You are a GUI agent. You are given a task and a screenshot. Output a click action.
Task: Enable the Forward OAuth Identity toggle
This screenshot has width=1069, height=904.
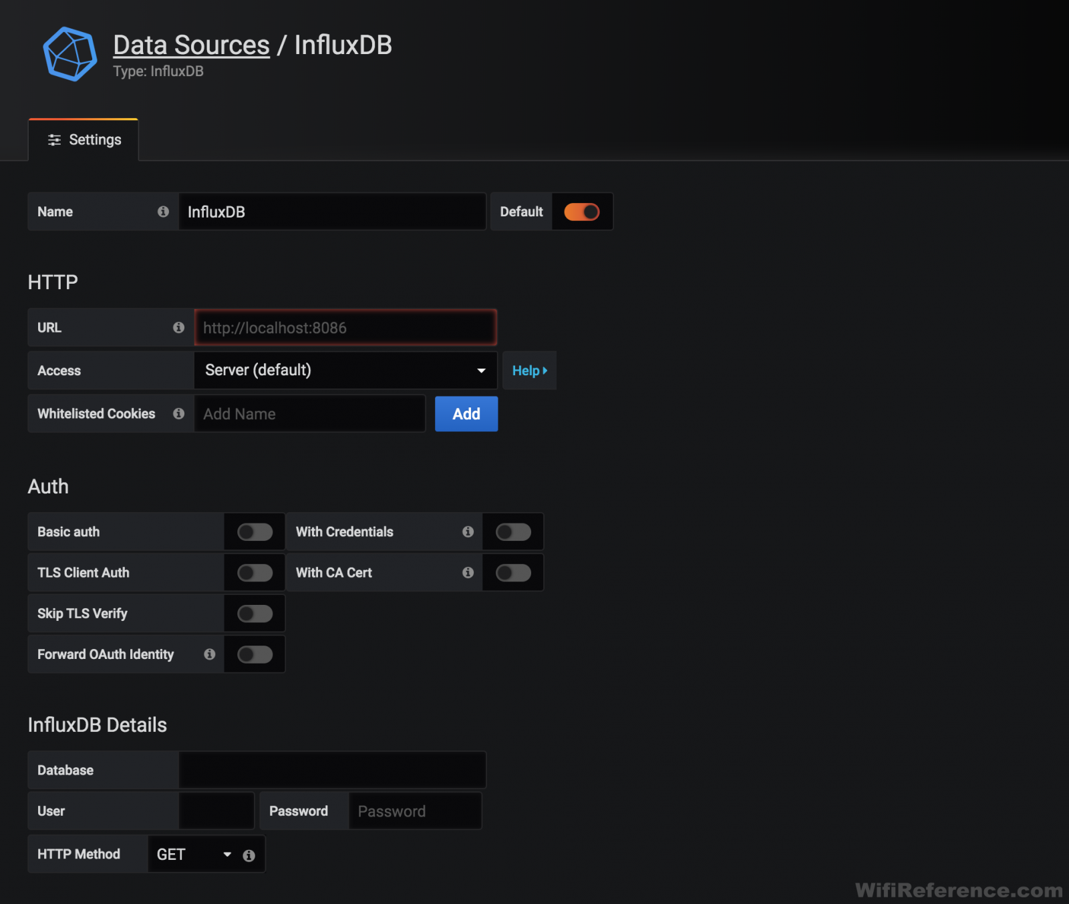255,654
